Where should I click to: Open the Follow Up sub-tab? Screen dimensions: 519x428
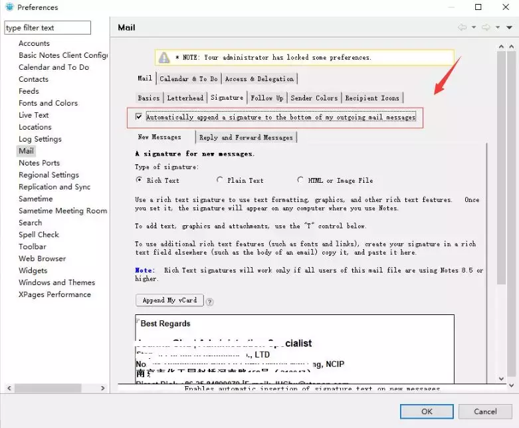266,98
